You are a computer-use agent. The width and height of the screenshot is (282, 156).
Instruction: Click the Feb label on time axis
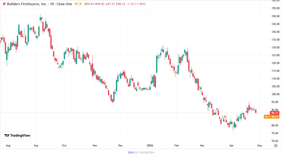[x=177, y=145]
